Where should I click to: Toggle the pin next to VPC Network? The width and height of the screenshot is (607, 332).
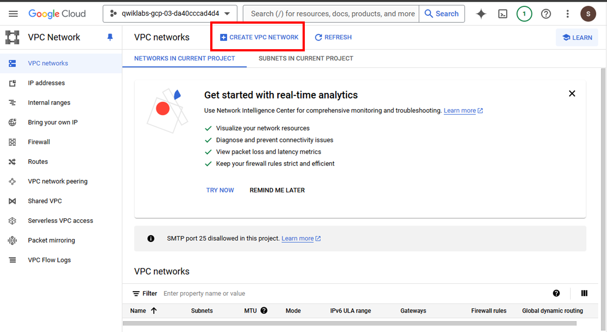[110, 37]
